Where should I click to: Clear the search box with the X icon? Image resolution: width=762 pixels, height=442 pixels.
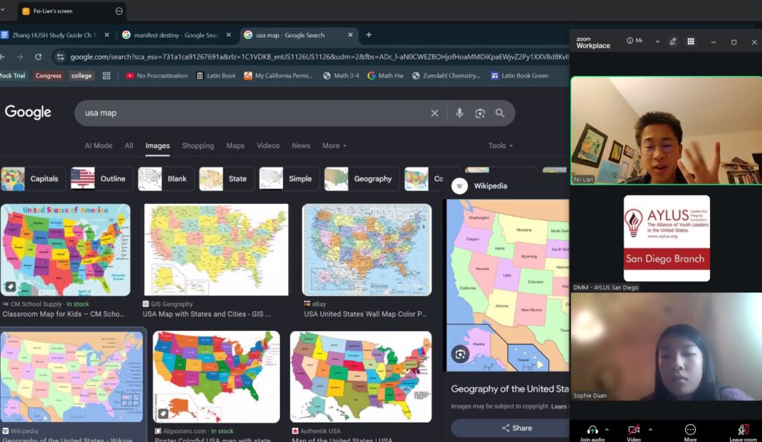coord(435,113)
